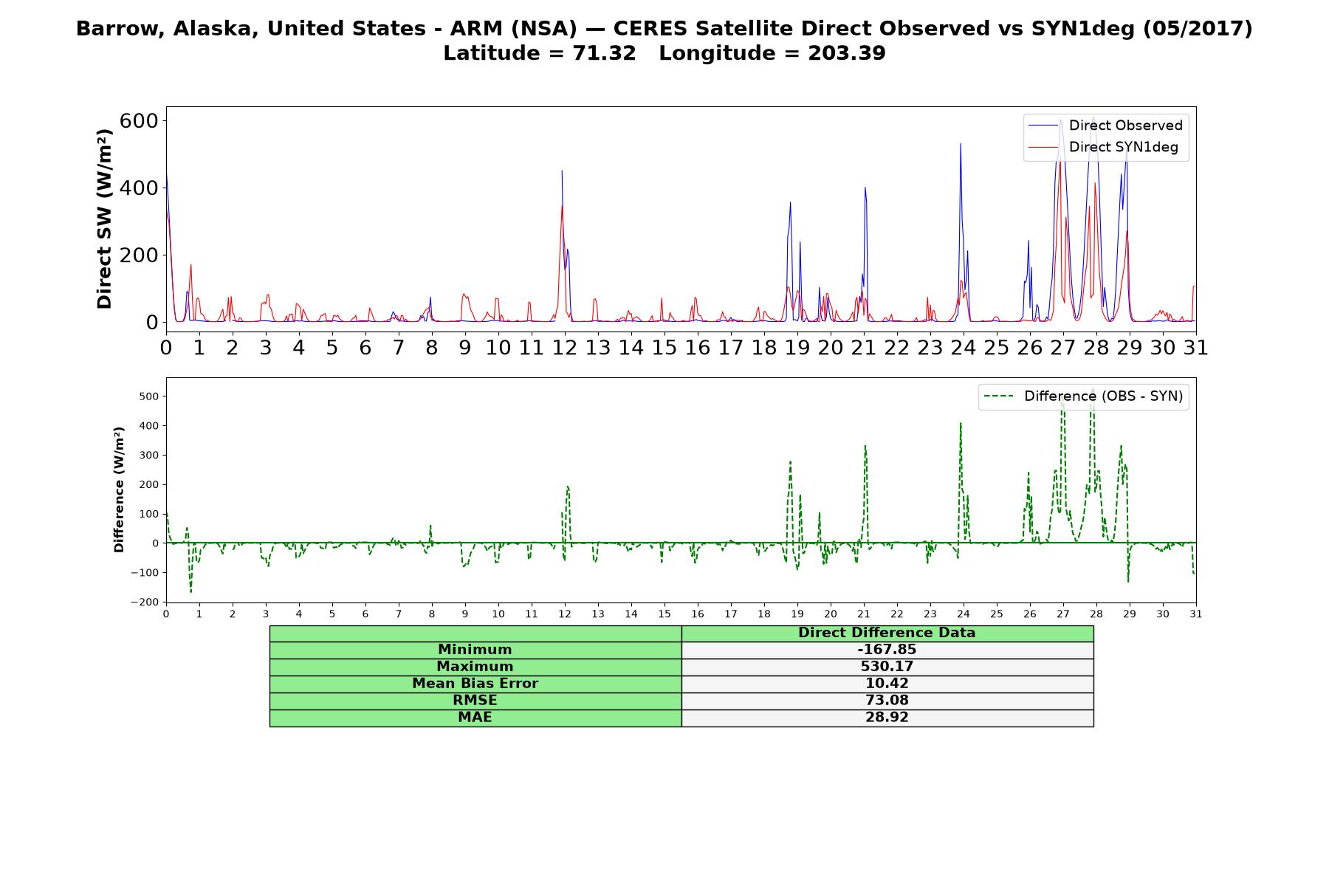Click the Mean Bias Error label cell
The width and height of the screenshot is (1329, 886).
(x=475, y=684)
